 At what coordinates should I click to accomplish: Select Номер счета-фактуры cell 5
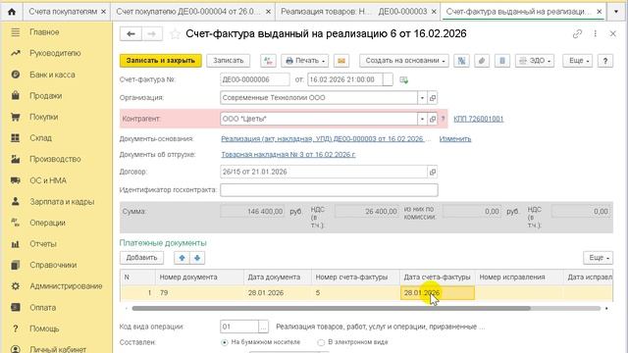pos(355,293)
